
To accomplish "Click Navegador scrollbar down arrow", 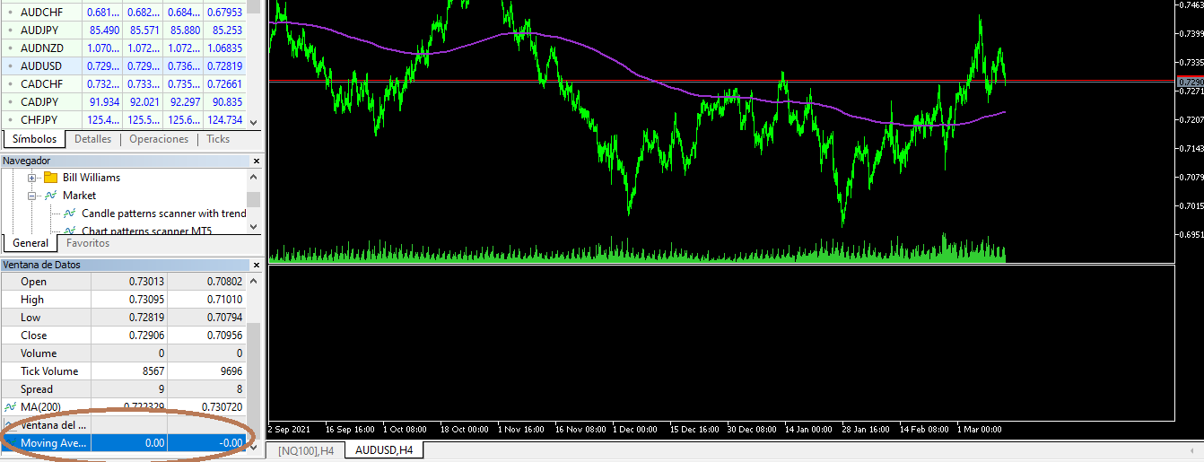I will point(254,227).
